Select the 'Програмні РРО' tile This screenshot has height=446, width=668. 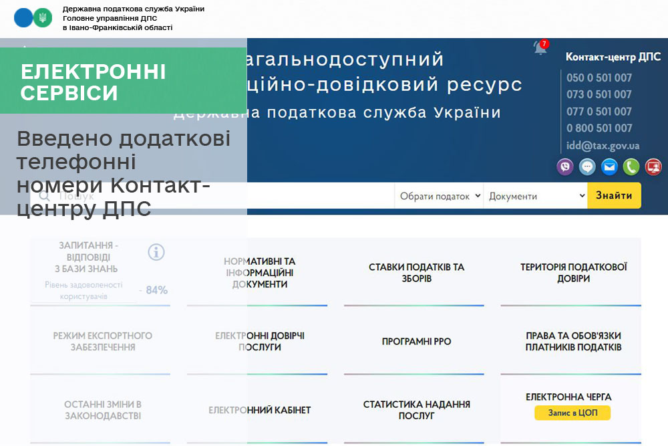[x=416, y=342]
